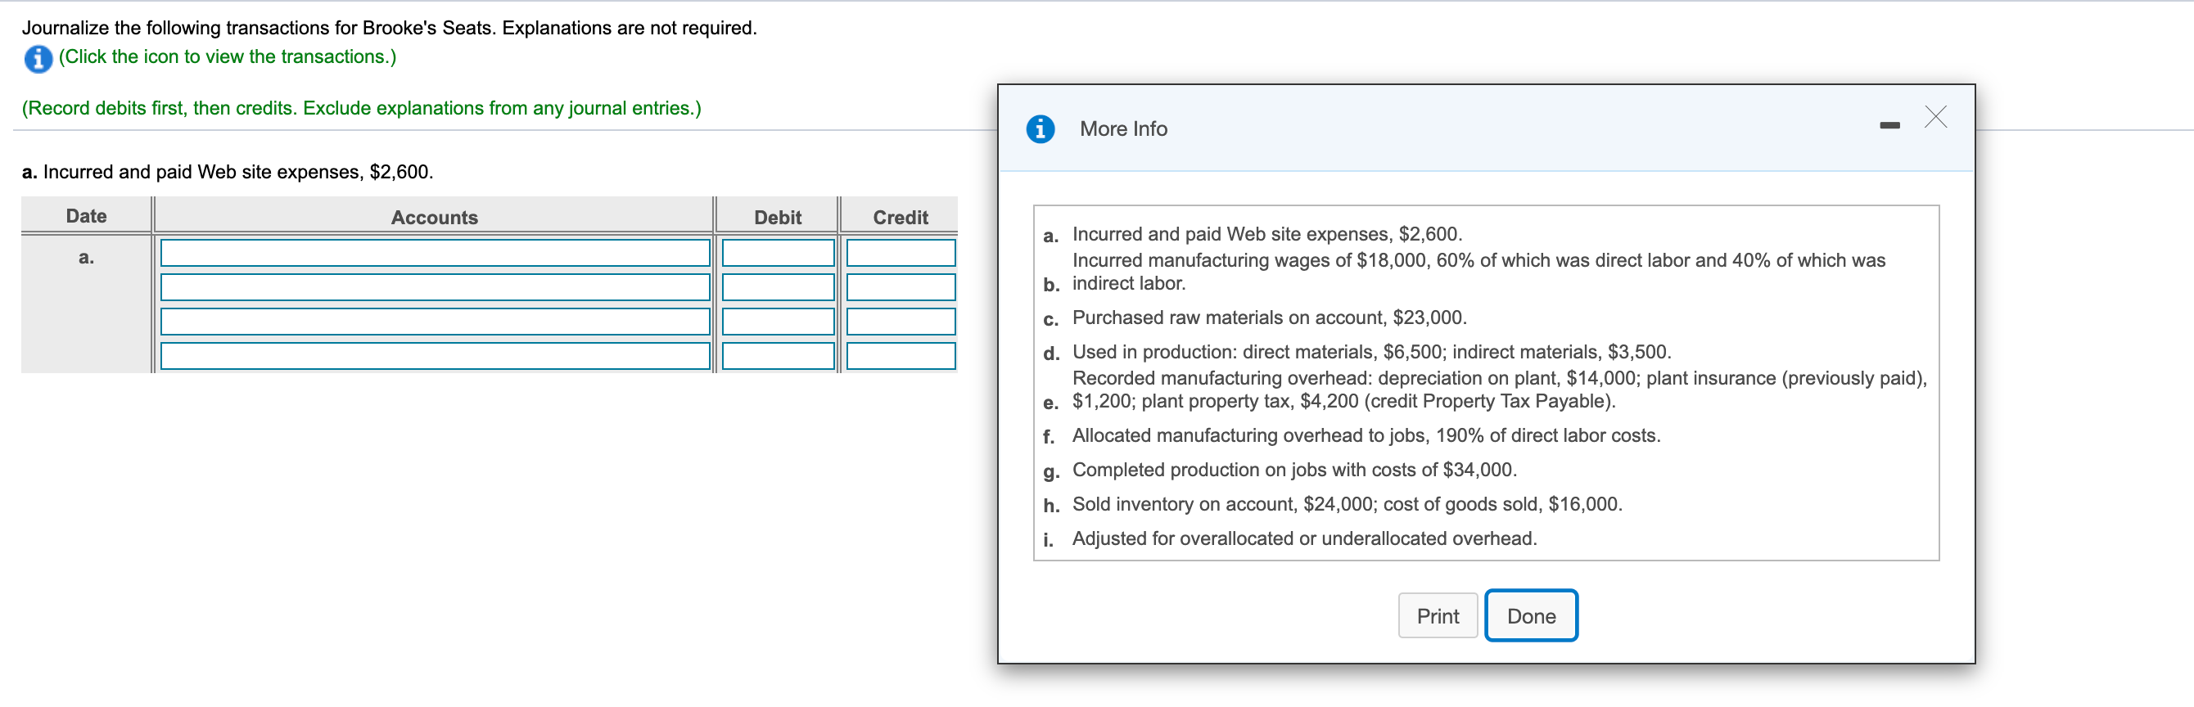Click the Accounts column header
This screenshot has width=2194, height=707.
click(x=435, y=217)
